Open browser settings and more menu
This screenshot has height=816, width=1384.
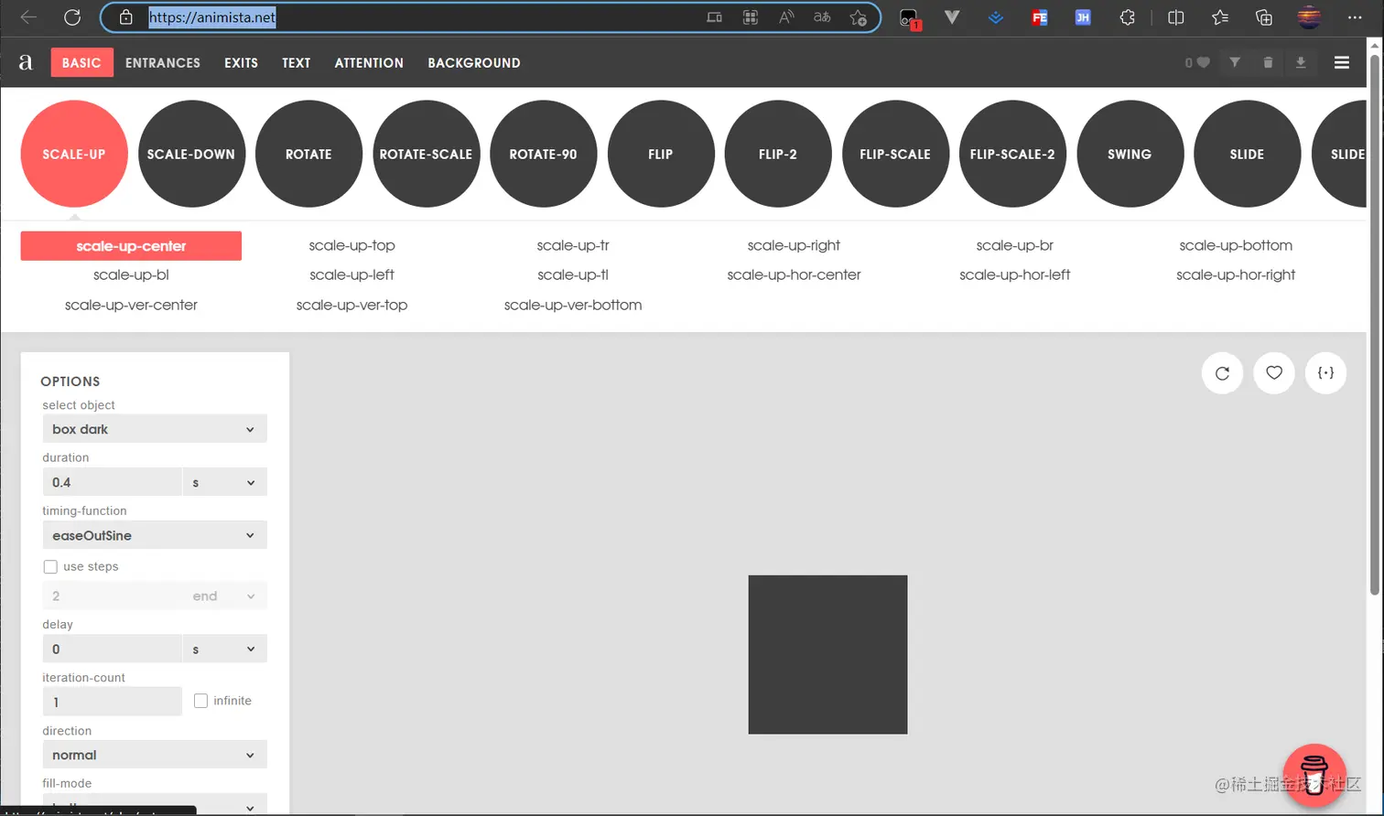click(x=1356, y=17)
